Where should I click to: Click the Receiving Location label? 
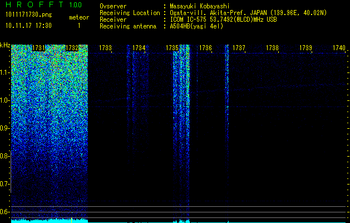point(130,13)
